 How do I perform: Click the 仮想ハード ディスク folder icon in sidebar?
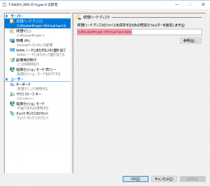(x=12, y=21)
